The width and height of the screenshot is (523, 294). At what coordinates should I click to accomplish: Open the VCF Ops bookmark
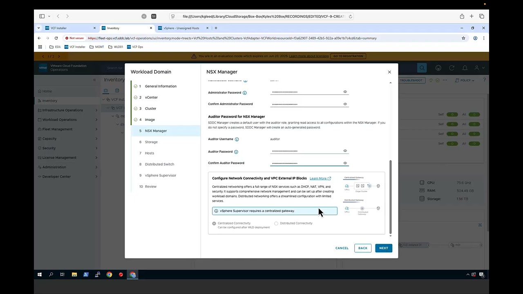pyautogui.click(x=135, y=47)
